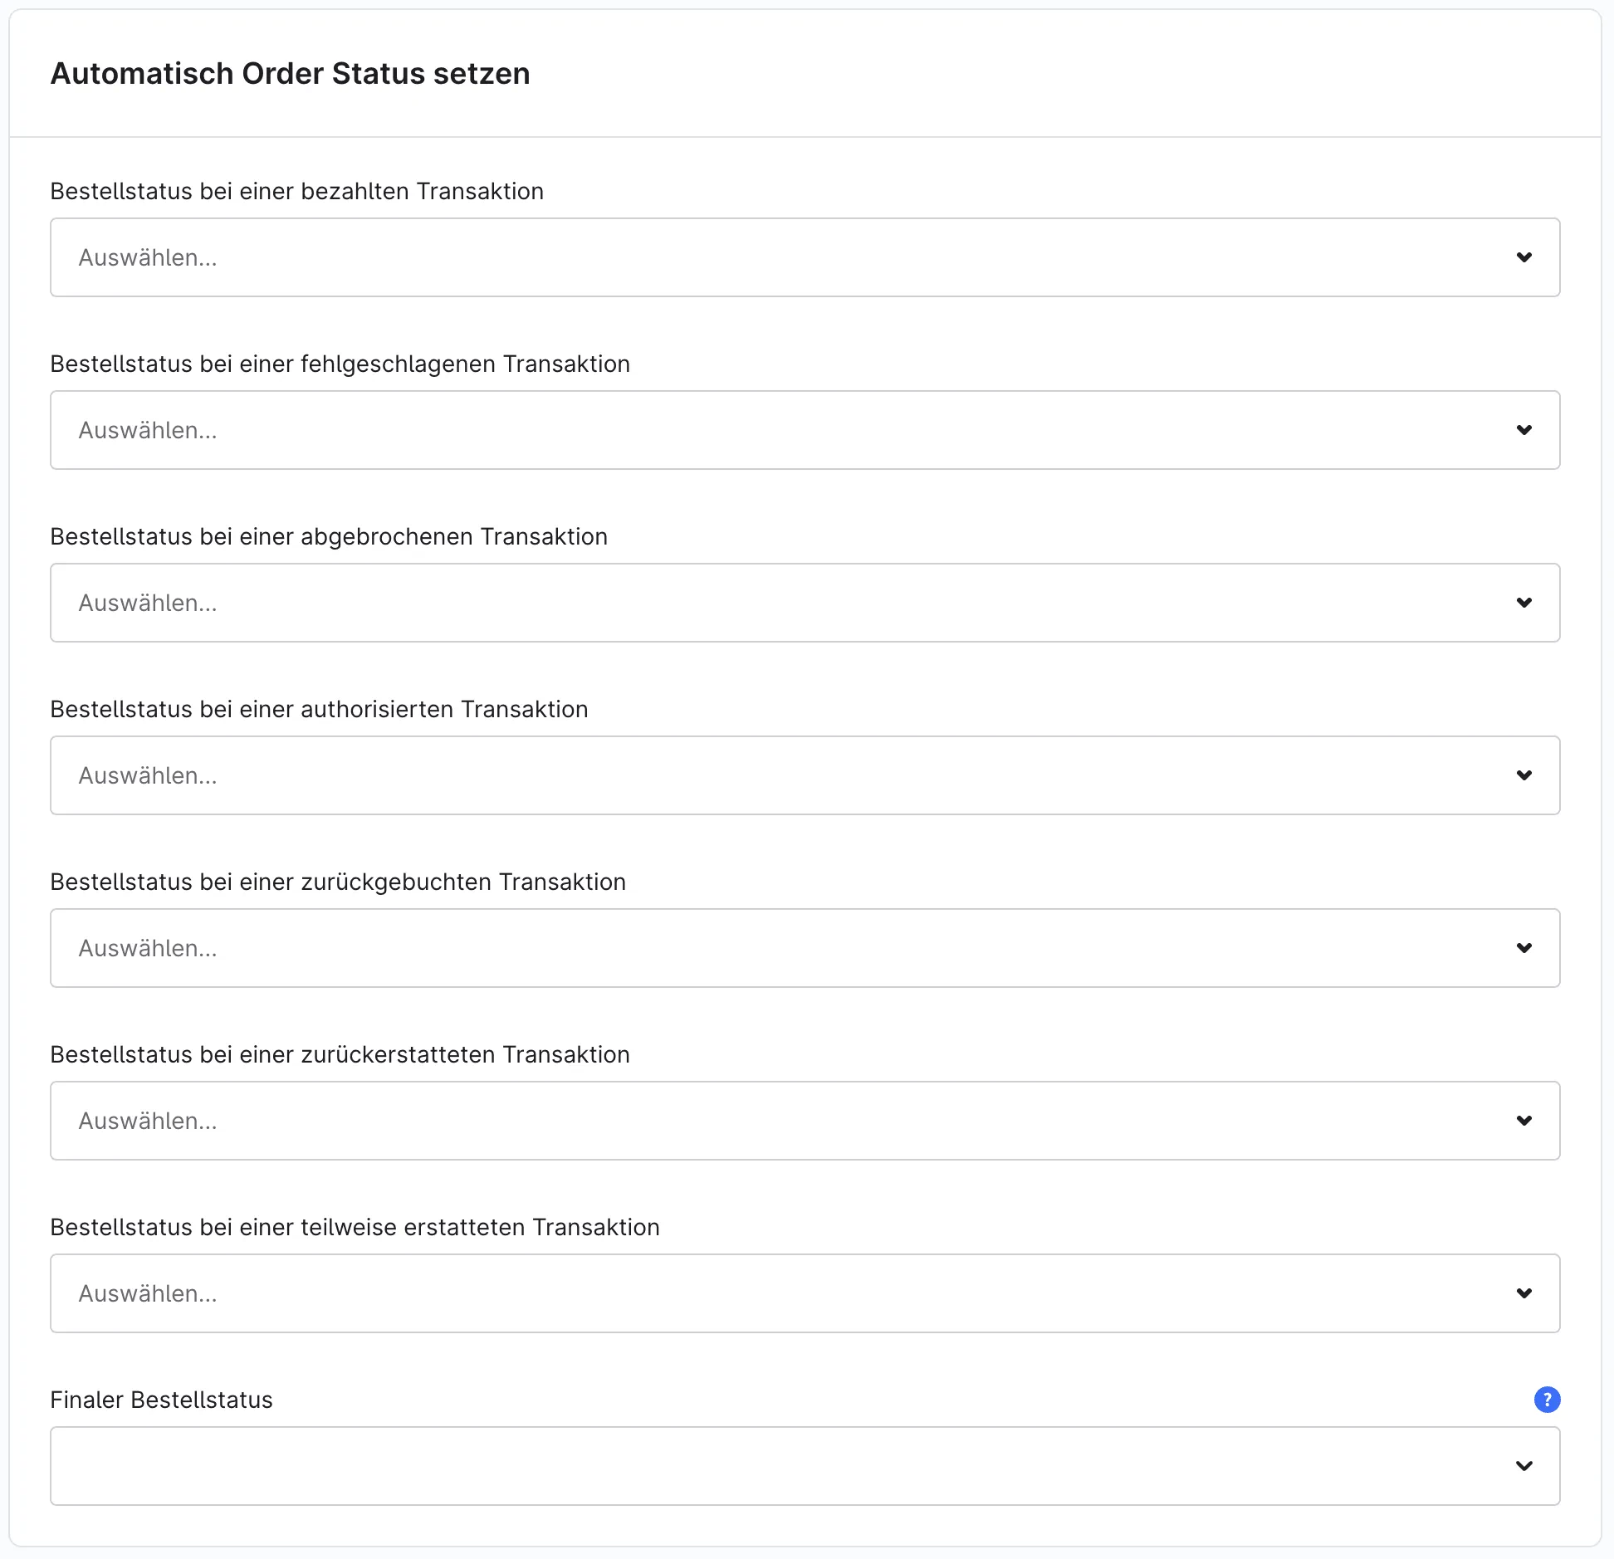
Task: Open the paid transaction order status select
Action: 805,257
